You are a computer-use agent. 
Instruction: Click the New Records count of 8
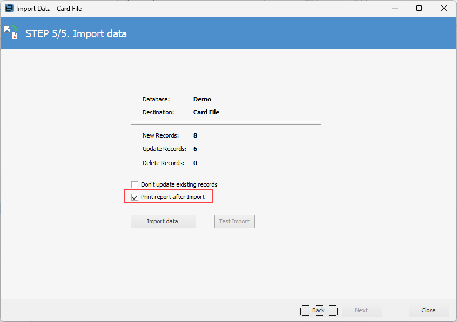195,135
